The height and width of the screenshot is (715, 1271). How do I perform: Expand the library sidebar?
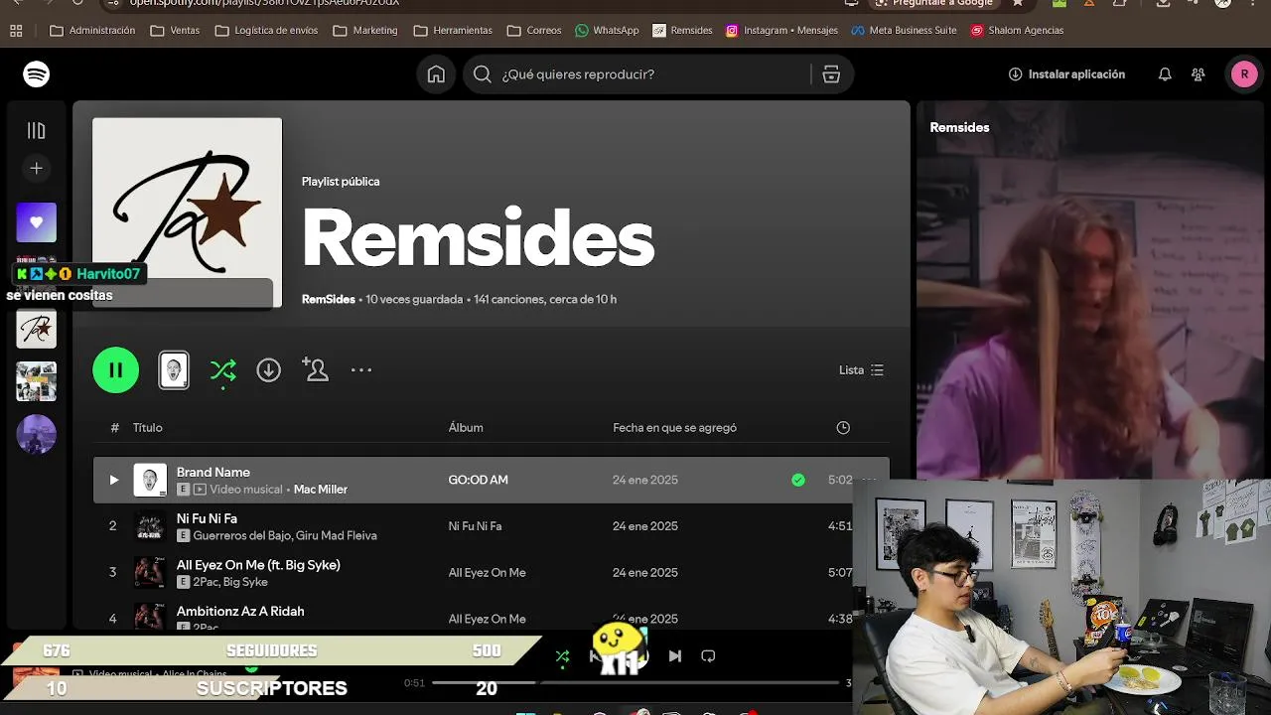click(x=37, y=130)
